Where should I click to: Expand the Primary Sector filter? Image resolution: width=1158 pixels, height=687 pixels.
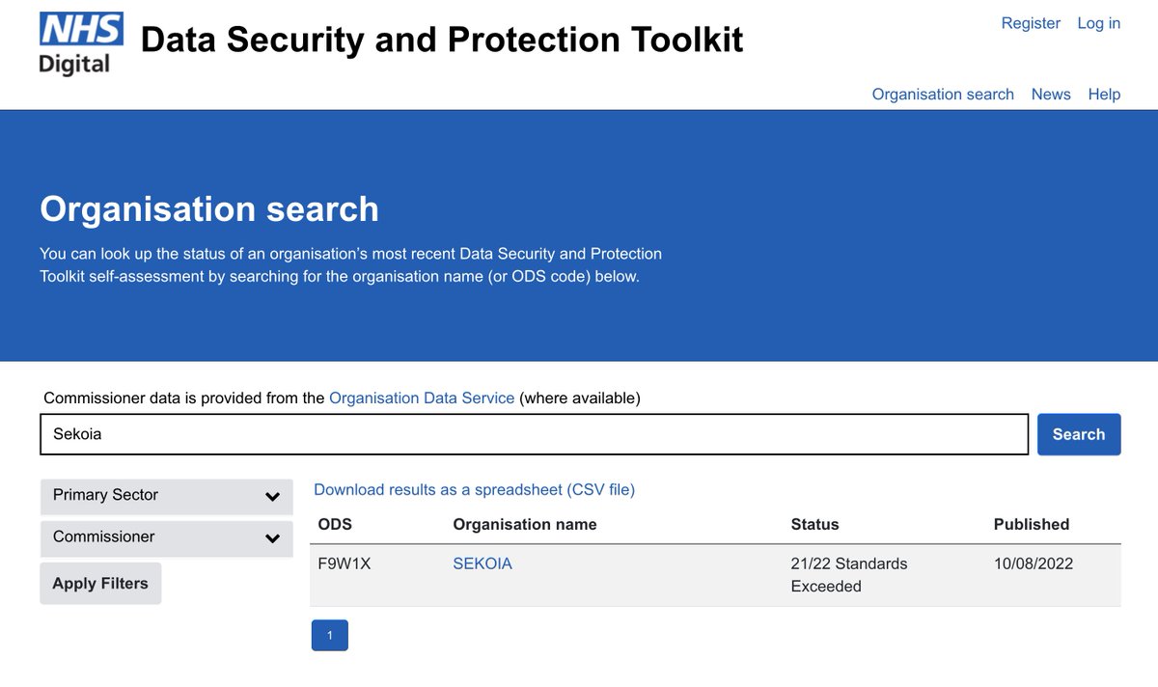tap(166, 496)
